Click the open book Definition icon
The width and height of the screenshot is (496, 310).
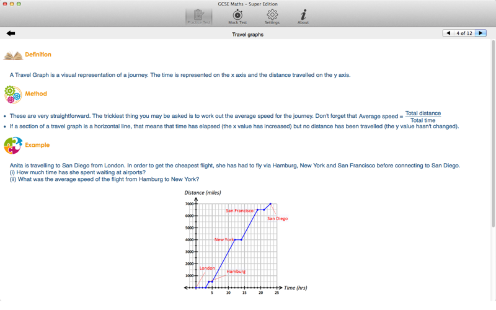[x=13, y=56]
